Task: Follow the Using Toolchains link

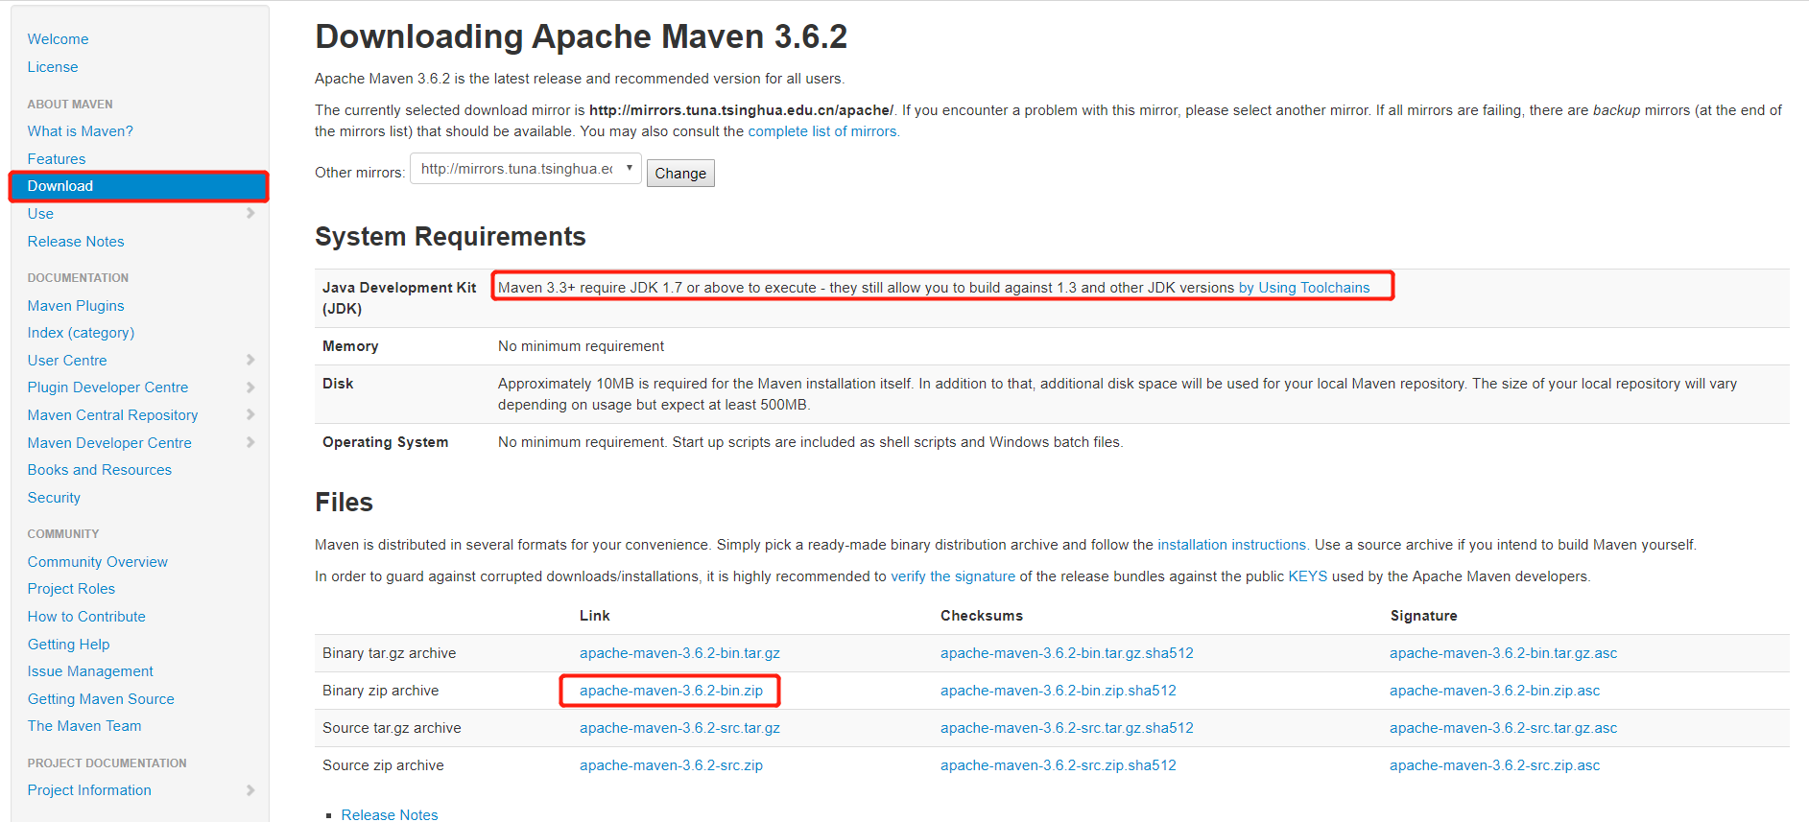Action: [x=1304, y=288]
